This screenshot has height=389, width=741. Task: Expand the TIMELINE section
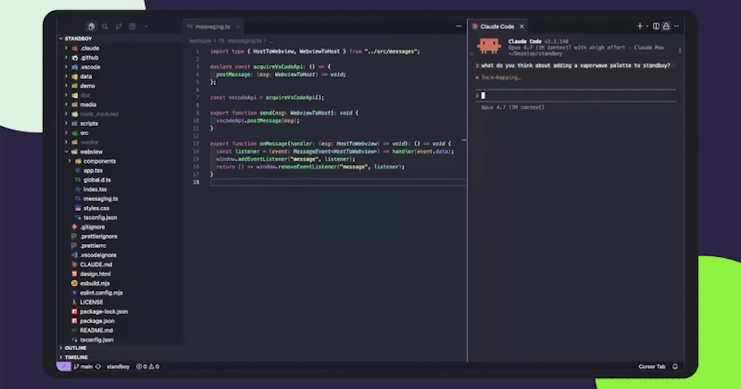click(75, 357)
